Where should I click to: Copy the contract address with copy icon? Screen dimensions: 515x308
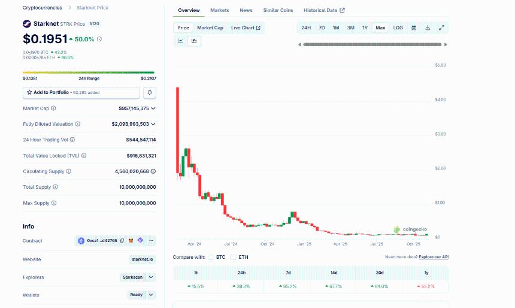122,241
